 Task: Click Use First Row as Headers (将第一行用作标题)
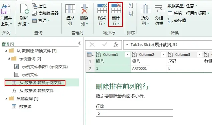click(187, 13)
